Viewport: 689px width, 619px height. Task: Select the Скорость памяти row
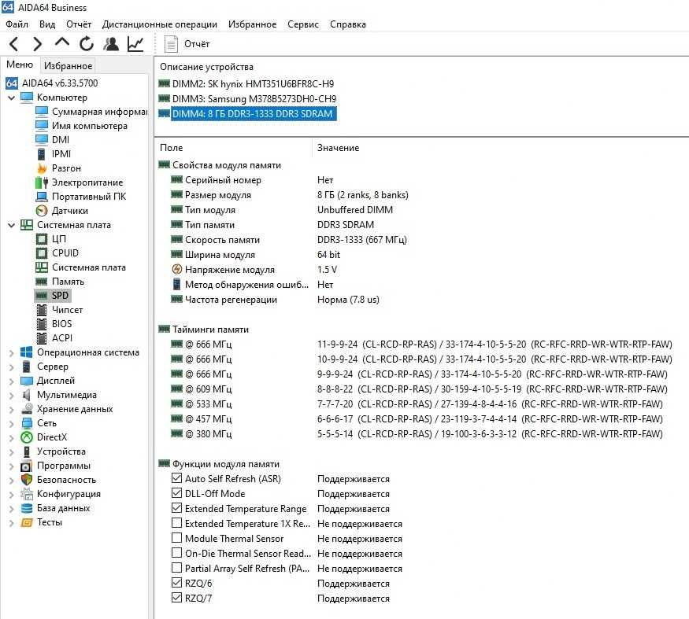[289, 240]
